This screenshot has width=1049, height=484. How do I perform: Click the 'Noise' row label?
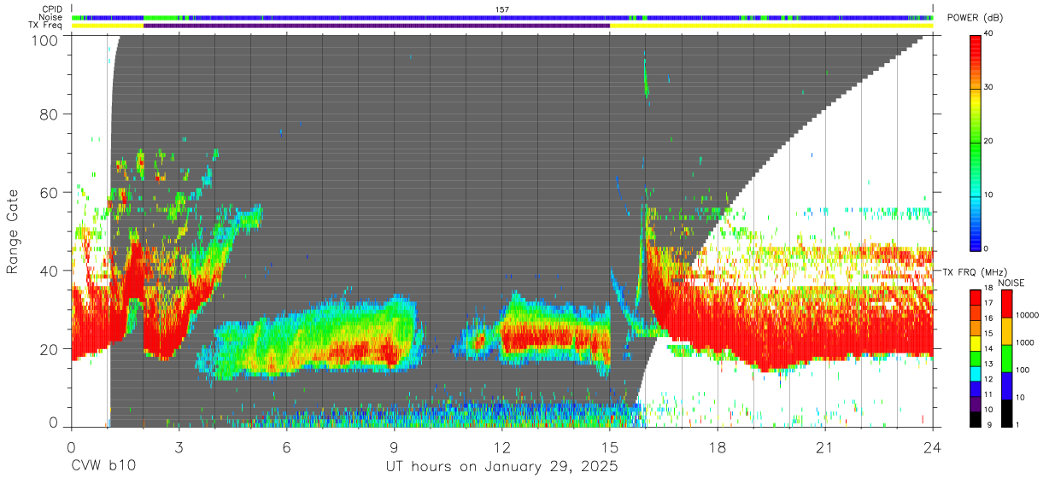click(52, 17)
